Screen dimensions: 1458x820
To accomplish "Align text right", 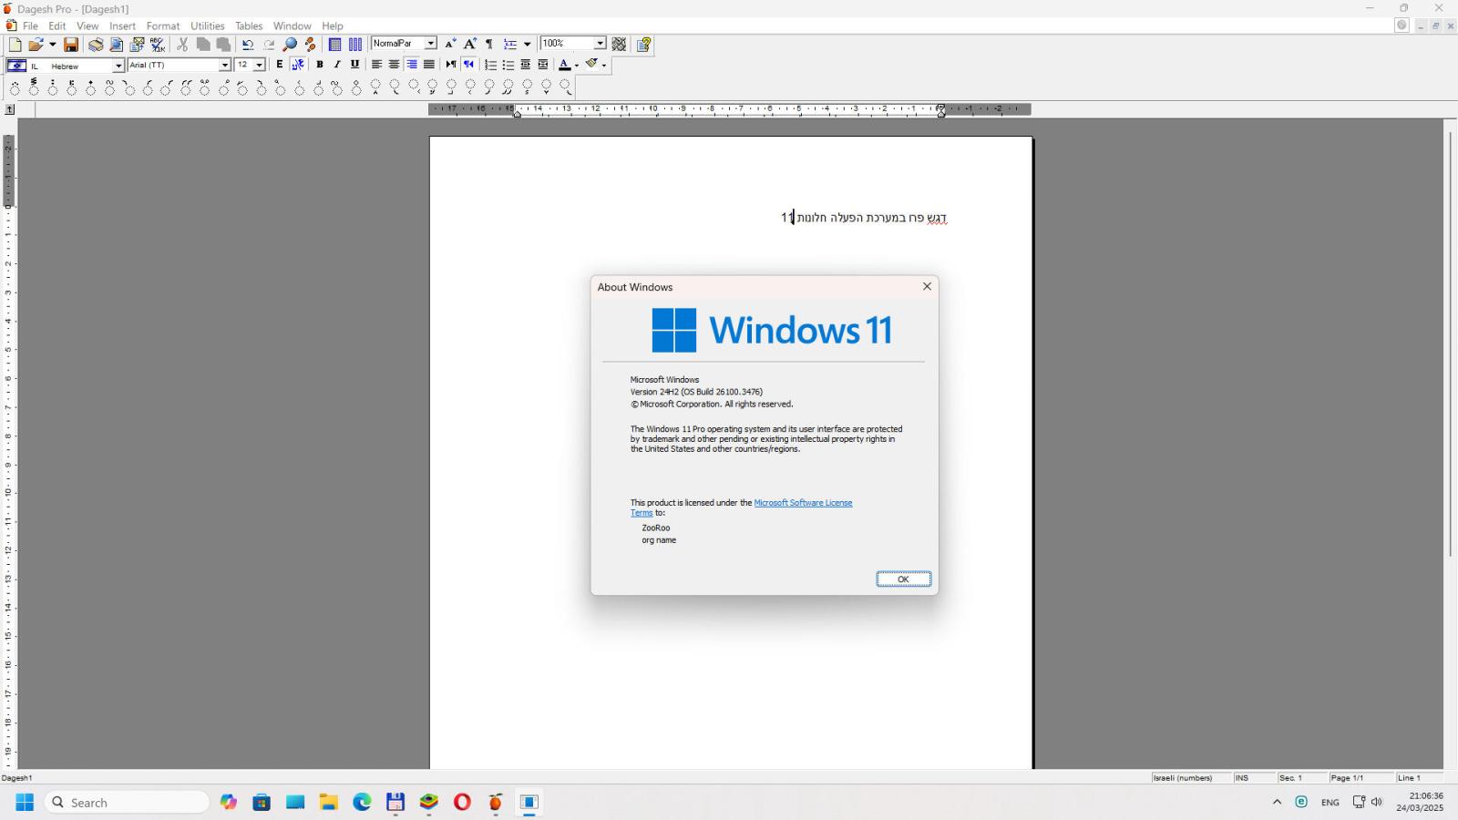I will [x=412, y=65].
